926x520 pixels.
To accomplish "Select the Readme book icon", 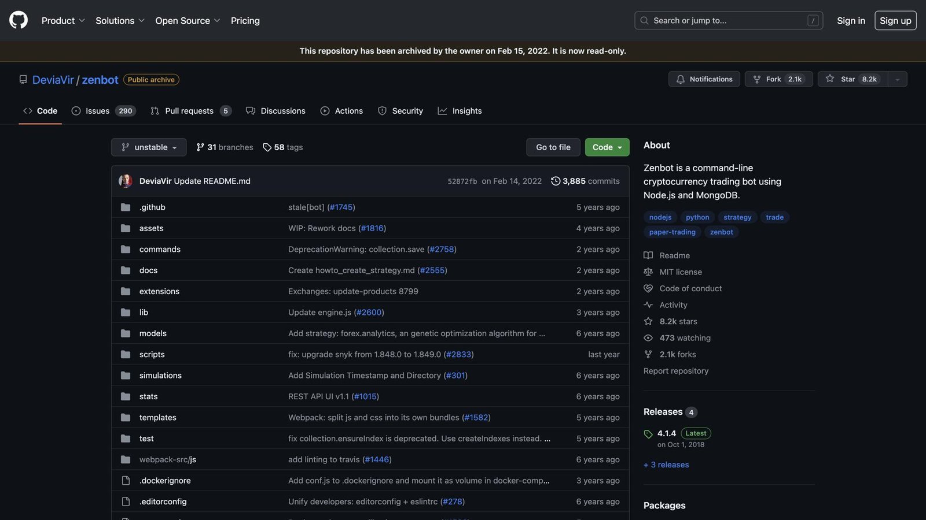I will [x=648, y=255].
